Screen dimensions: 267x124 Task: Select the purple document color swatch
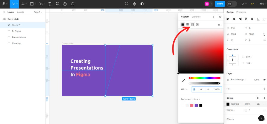(196, 105)
